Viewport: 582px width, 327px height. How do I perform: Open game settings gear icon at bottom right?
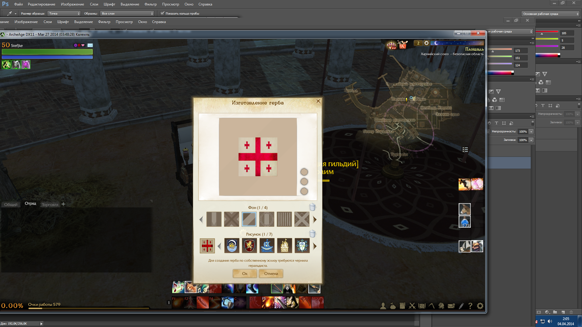480,306
